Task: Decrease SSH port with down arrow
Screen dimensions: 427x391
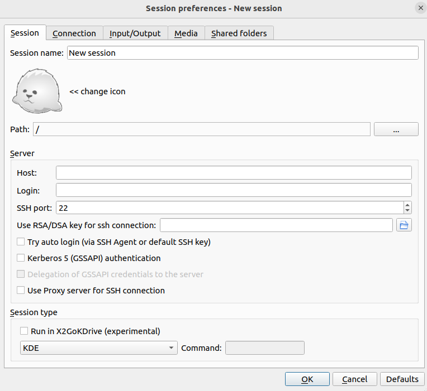Action: [x=407, y=211]
